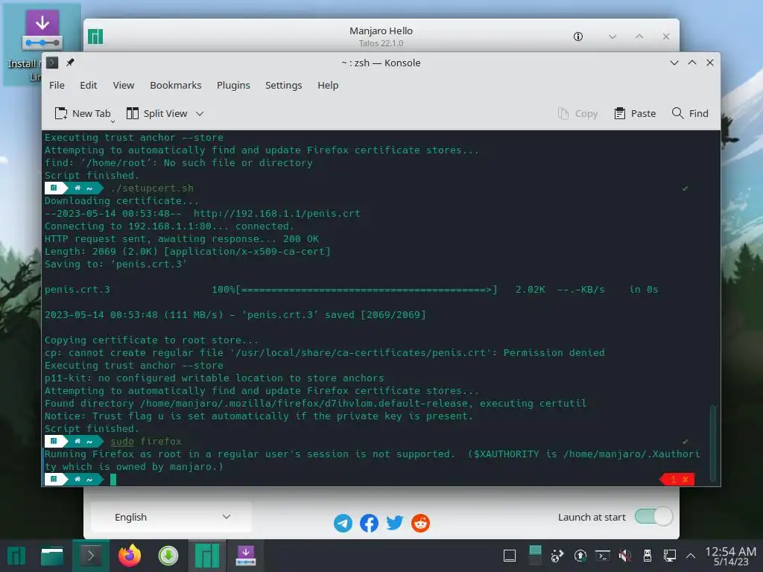Expand hidden system tray icons arrow

coord(691,556)
